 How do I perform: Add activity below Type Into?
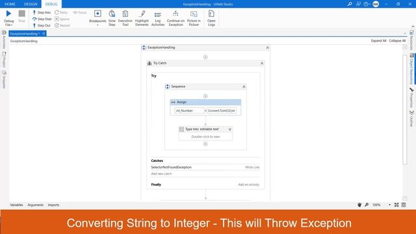coord(205,144)
